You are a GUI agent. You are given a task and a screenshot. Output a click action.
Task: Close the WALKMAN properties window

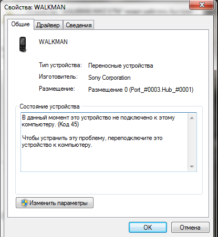[202, 5]
